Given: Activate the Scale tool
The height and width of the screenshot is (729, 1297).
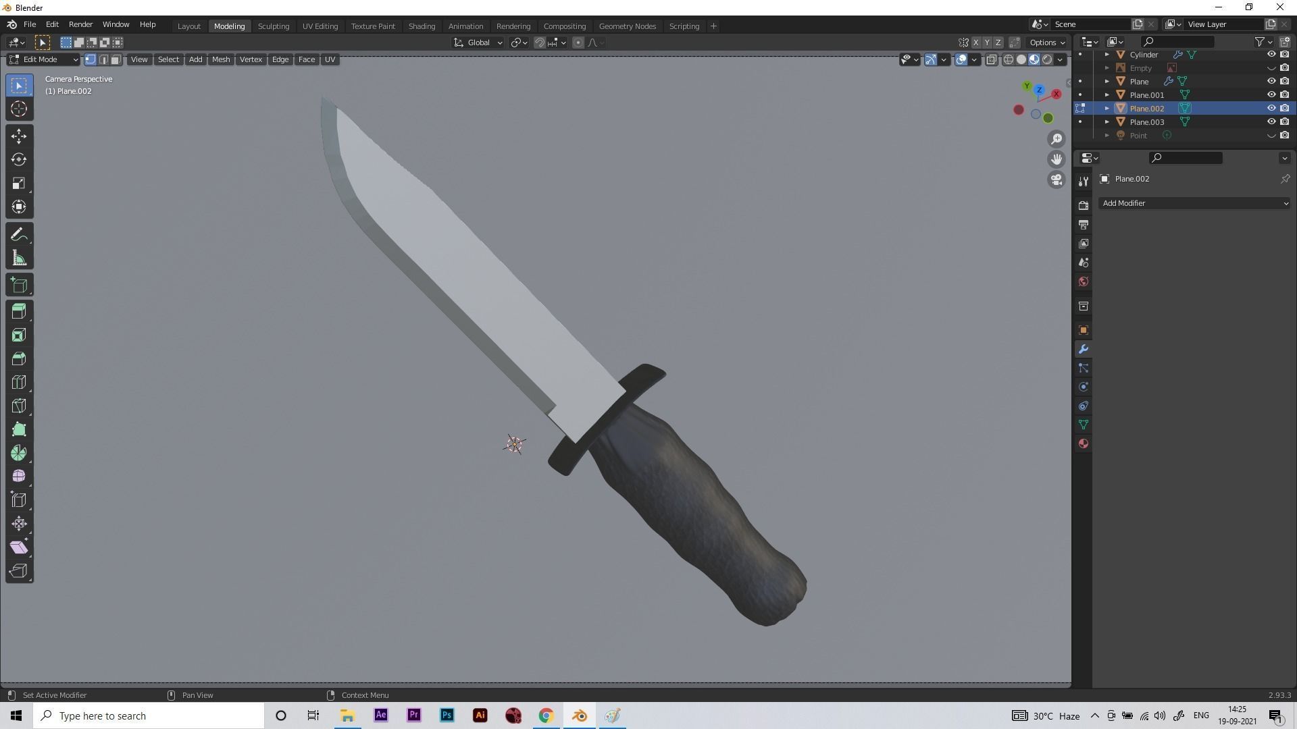Looking at the screenshot, I should pos(19,184).
